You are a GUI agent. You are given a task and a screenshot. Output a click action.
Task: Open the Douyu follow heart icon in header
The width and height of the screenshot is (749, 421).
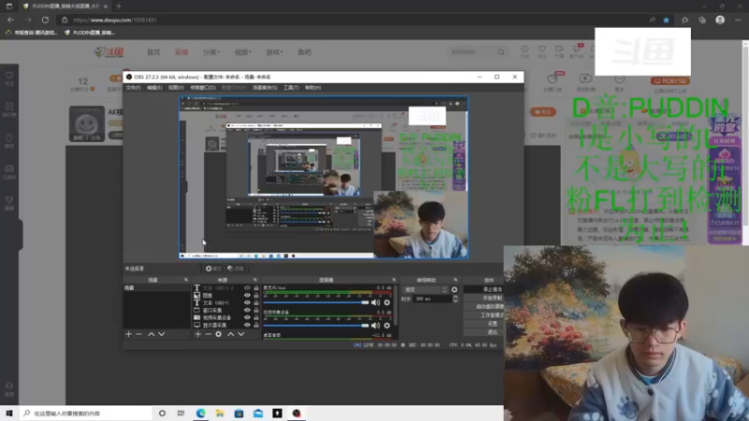coord(542,50)
